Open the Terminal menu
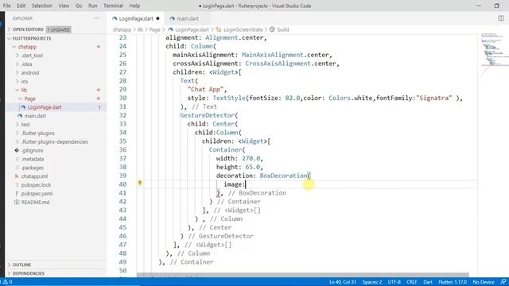The image size is (509, 286). click(x=113, y=6)
